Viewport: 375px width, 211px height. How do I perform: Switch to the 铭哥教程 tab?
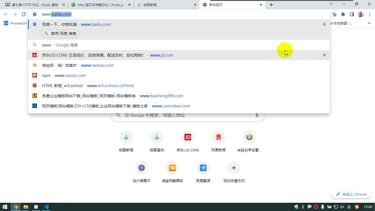coord(167,5)
